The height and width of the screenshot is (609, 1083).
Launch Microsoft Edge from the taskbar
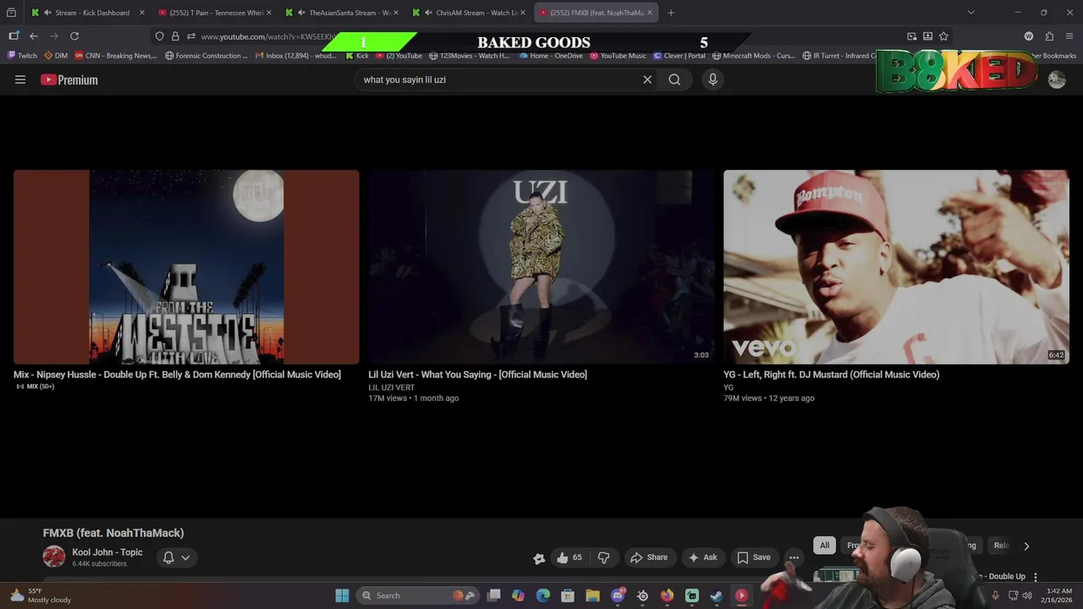pyautogui.click(x=543, y=595)
